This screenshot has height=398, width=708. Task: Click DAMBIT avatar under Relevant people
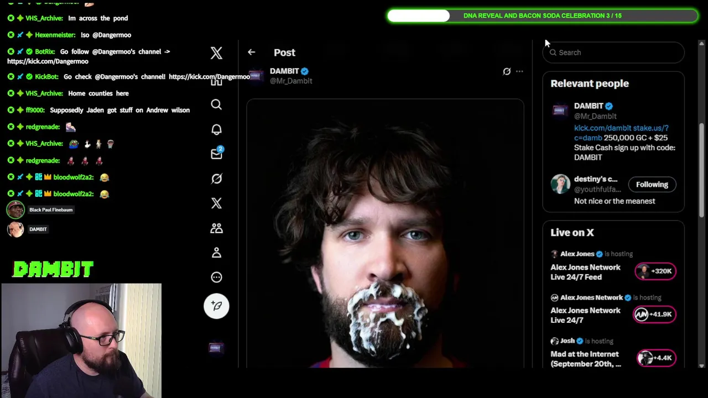(560, 111)
